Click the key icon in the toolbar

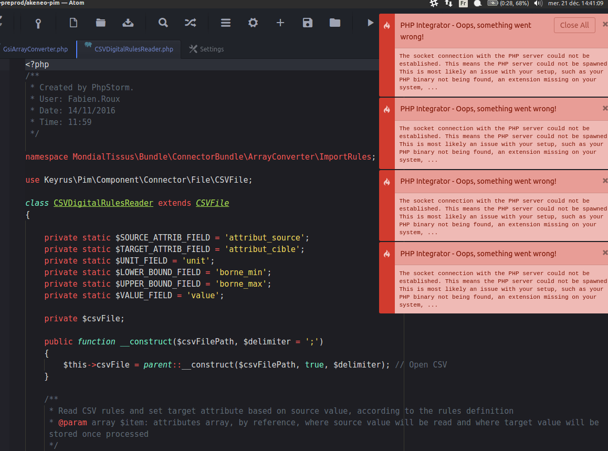click(38, 23)
